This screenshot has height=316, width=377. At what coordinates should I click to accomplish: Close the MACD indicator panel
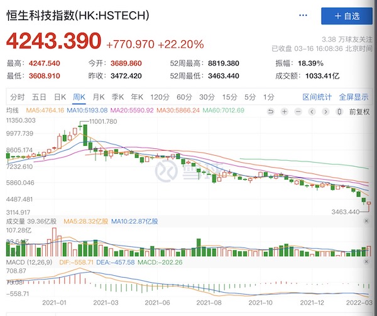click(366, 262)
